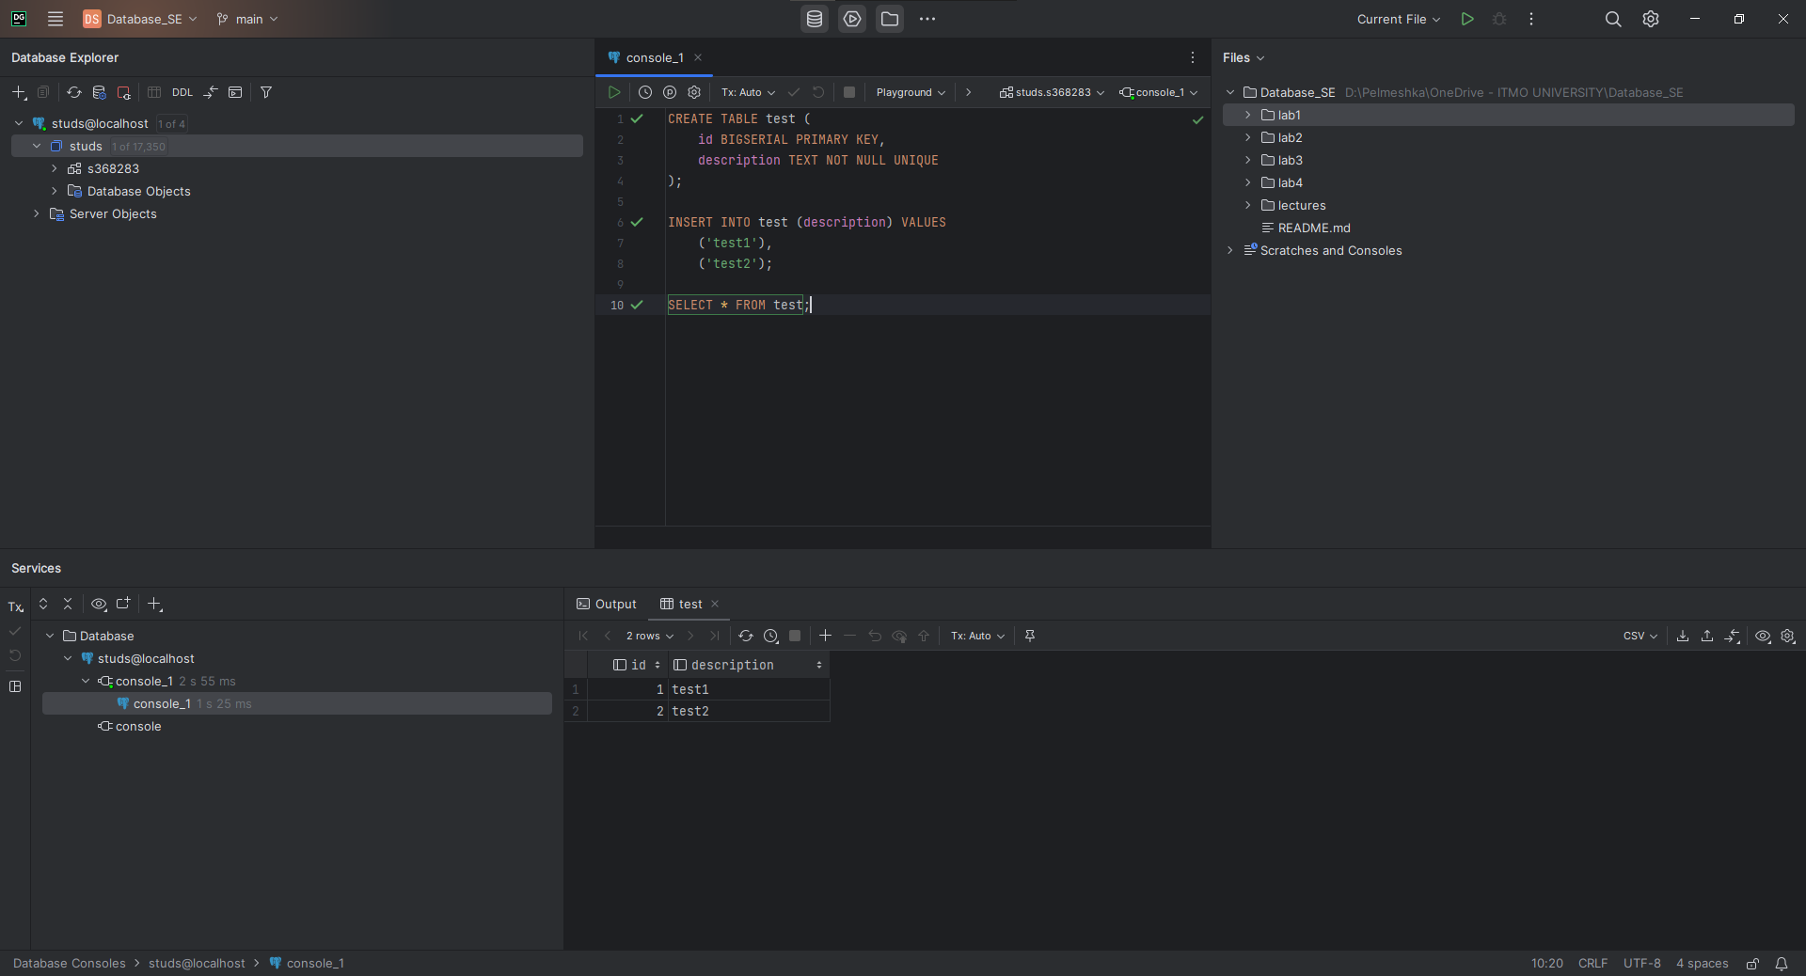Select console node in Services tree
The height and width of the screenshot is (976, 1806).
tap(138, 726)
